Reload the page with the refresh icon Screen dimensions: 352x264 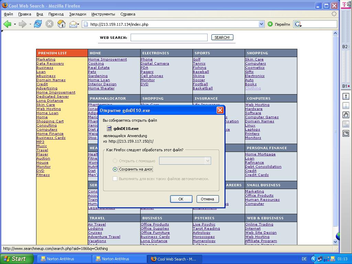(x=38, y=24)
